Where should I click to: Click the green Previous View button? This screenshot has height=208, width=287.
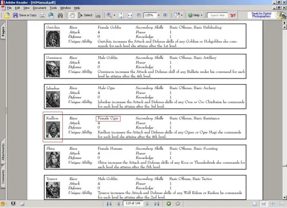(169, 204)
